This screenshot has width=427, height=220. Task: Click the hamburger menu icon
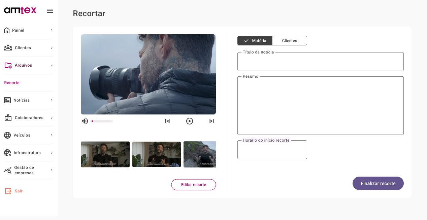[x=50, y=11]
